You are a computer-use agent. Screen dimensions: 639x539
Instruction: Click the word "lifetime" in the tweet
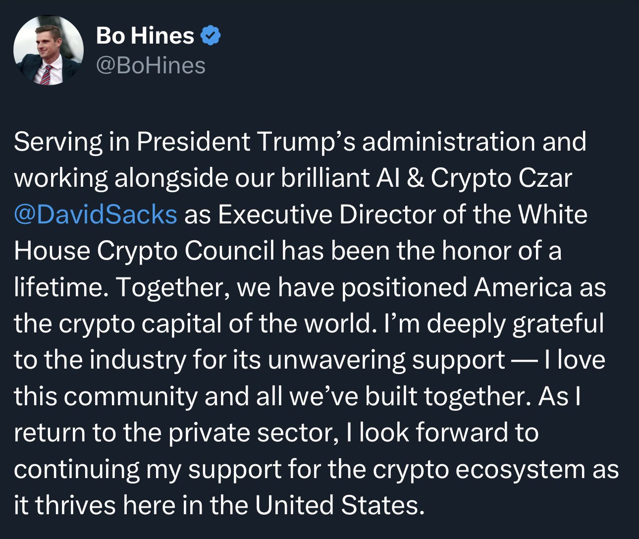[x=59, y=287]
